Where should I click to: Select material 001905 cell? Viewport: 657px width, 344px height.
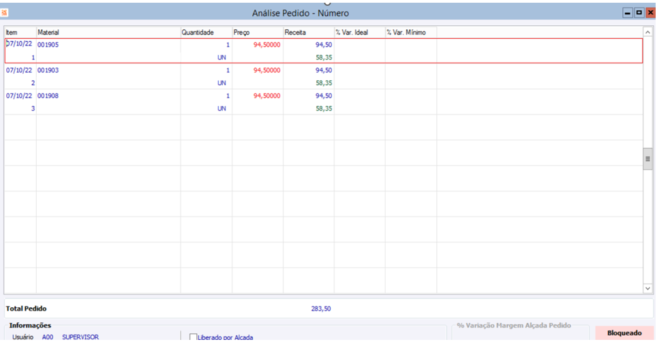click(48, 45)
